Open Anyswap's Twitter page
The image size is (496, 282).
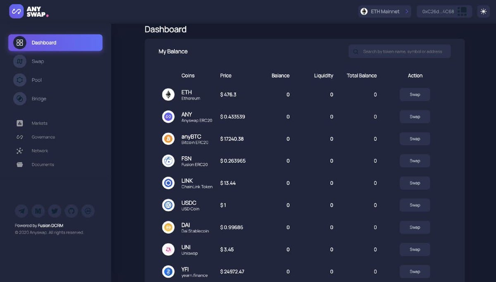coord(55,211)
